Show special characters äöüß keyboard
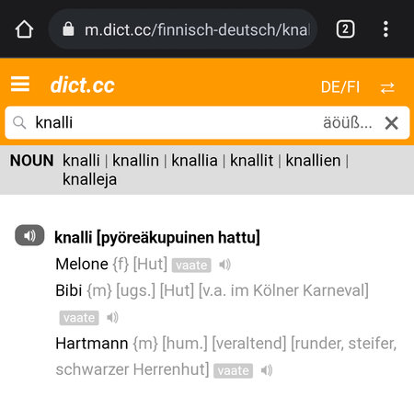414x396 pixels. coord(348,123)
